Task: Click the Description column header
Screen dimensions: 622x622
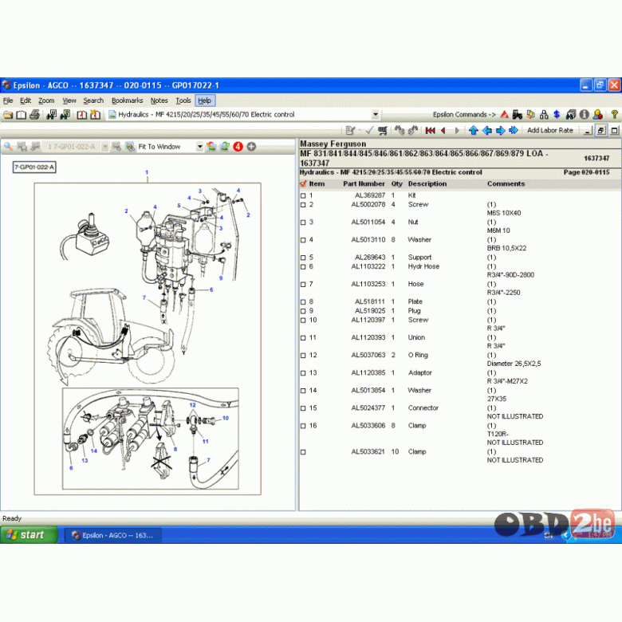Action: (x=427, y=183)
